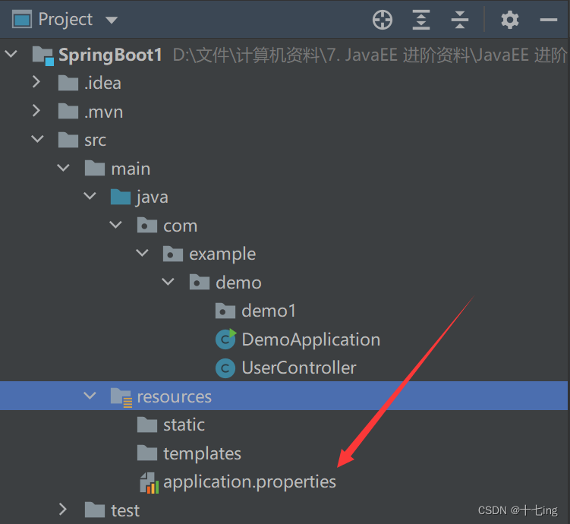570x524 pixels.
Task: Select the static folder
Action: tap(183, 425)
